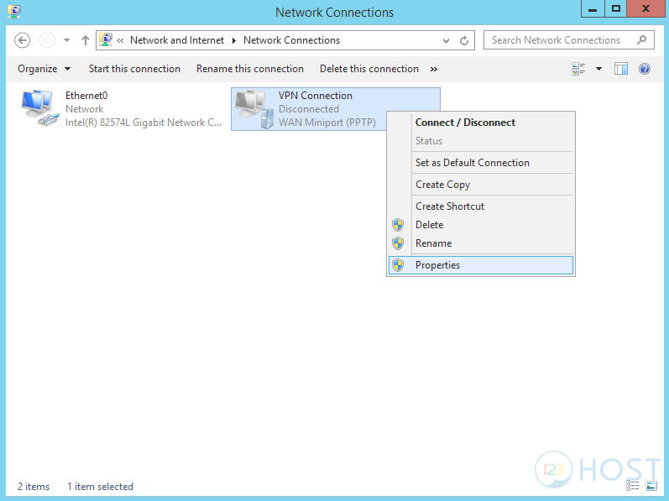669x501 pixels.
Task: Toggle the preview pane
Action: coord(621,69)
